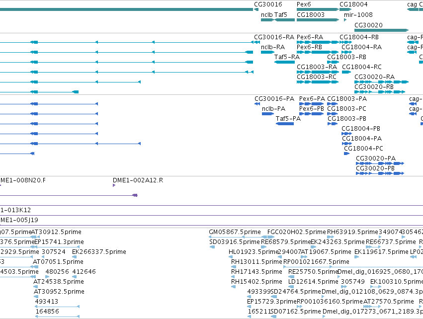
Task: Select transcript CG18003-RC
Action: pyautogui.click(x=317, y=77)
